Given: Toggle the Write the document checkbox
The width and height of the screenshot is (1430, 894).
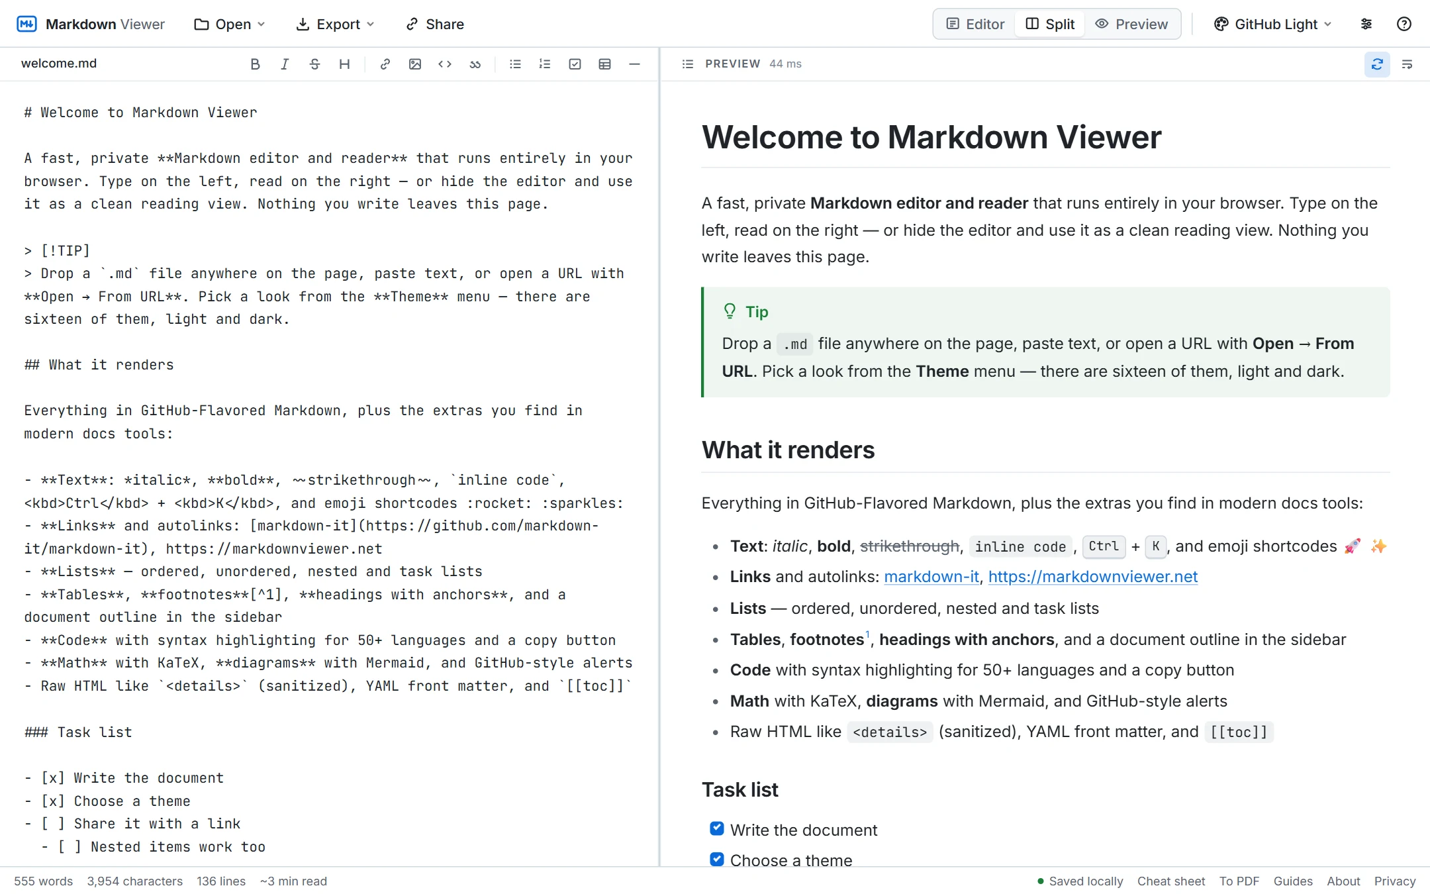Looking at the screenshot, I should point(717,828).
